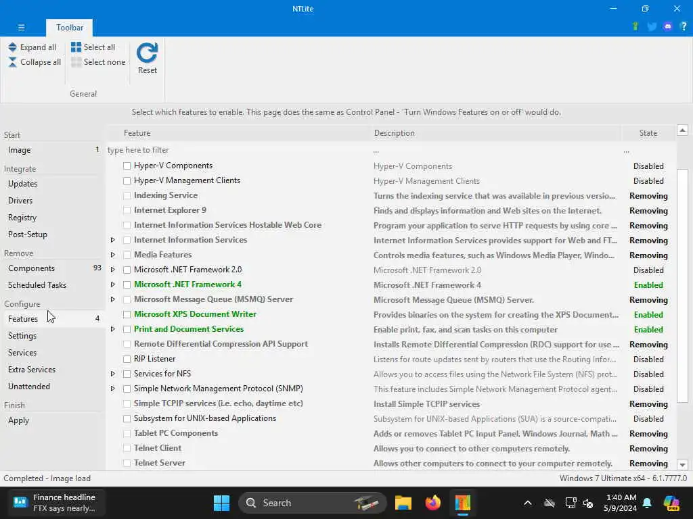Select the Telnet Client row

(x=391, y=449)
